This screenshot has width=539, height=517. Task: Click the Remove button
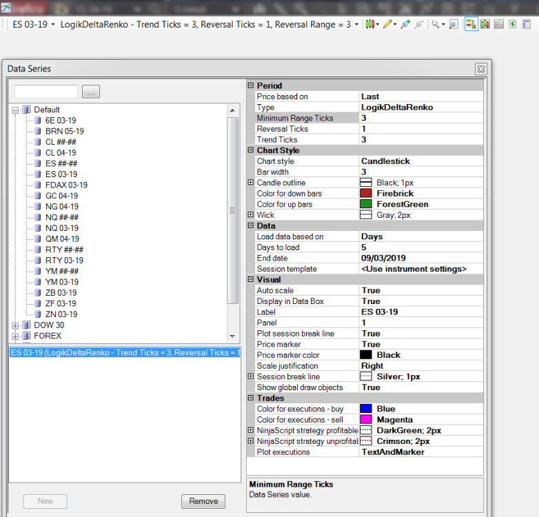pyautogui.click(x=203, y=501)
